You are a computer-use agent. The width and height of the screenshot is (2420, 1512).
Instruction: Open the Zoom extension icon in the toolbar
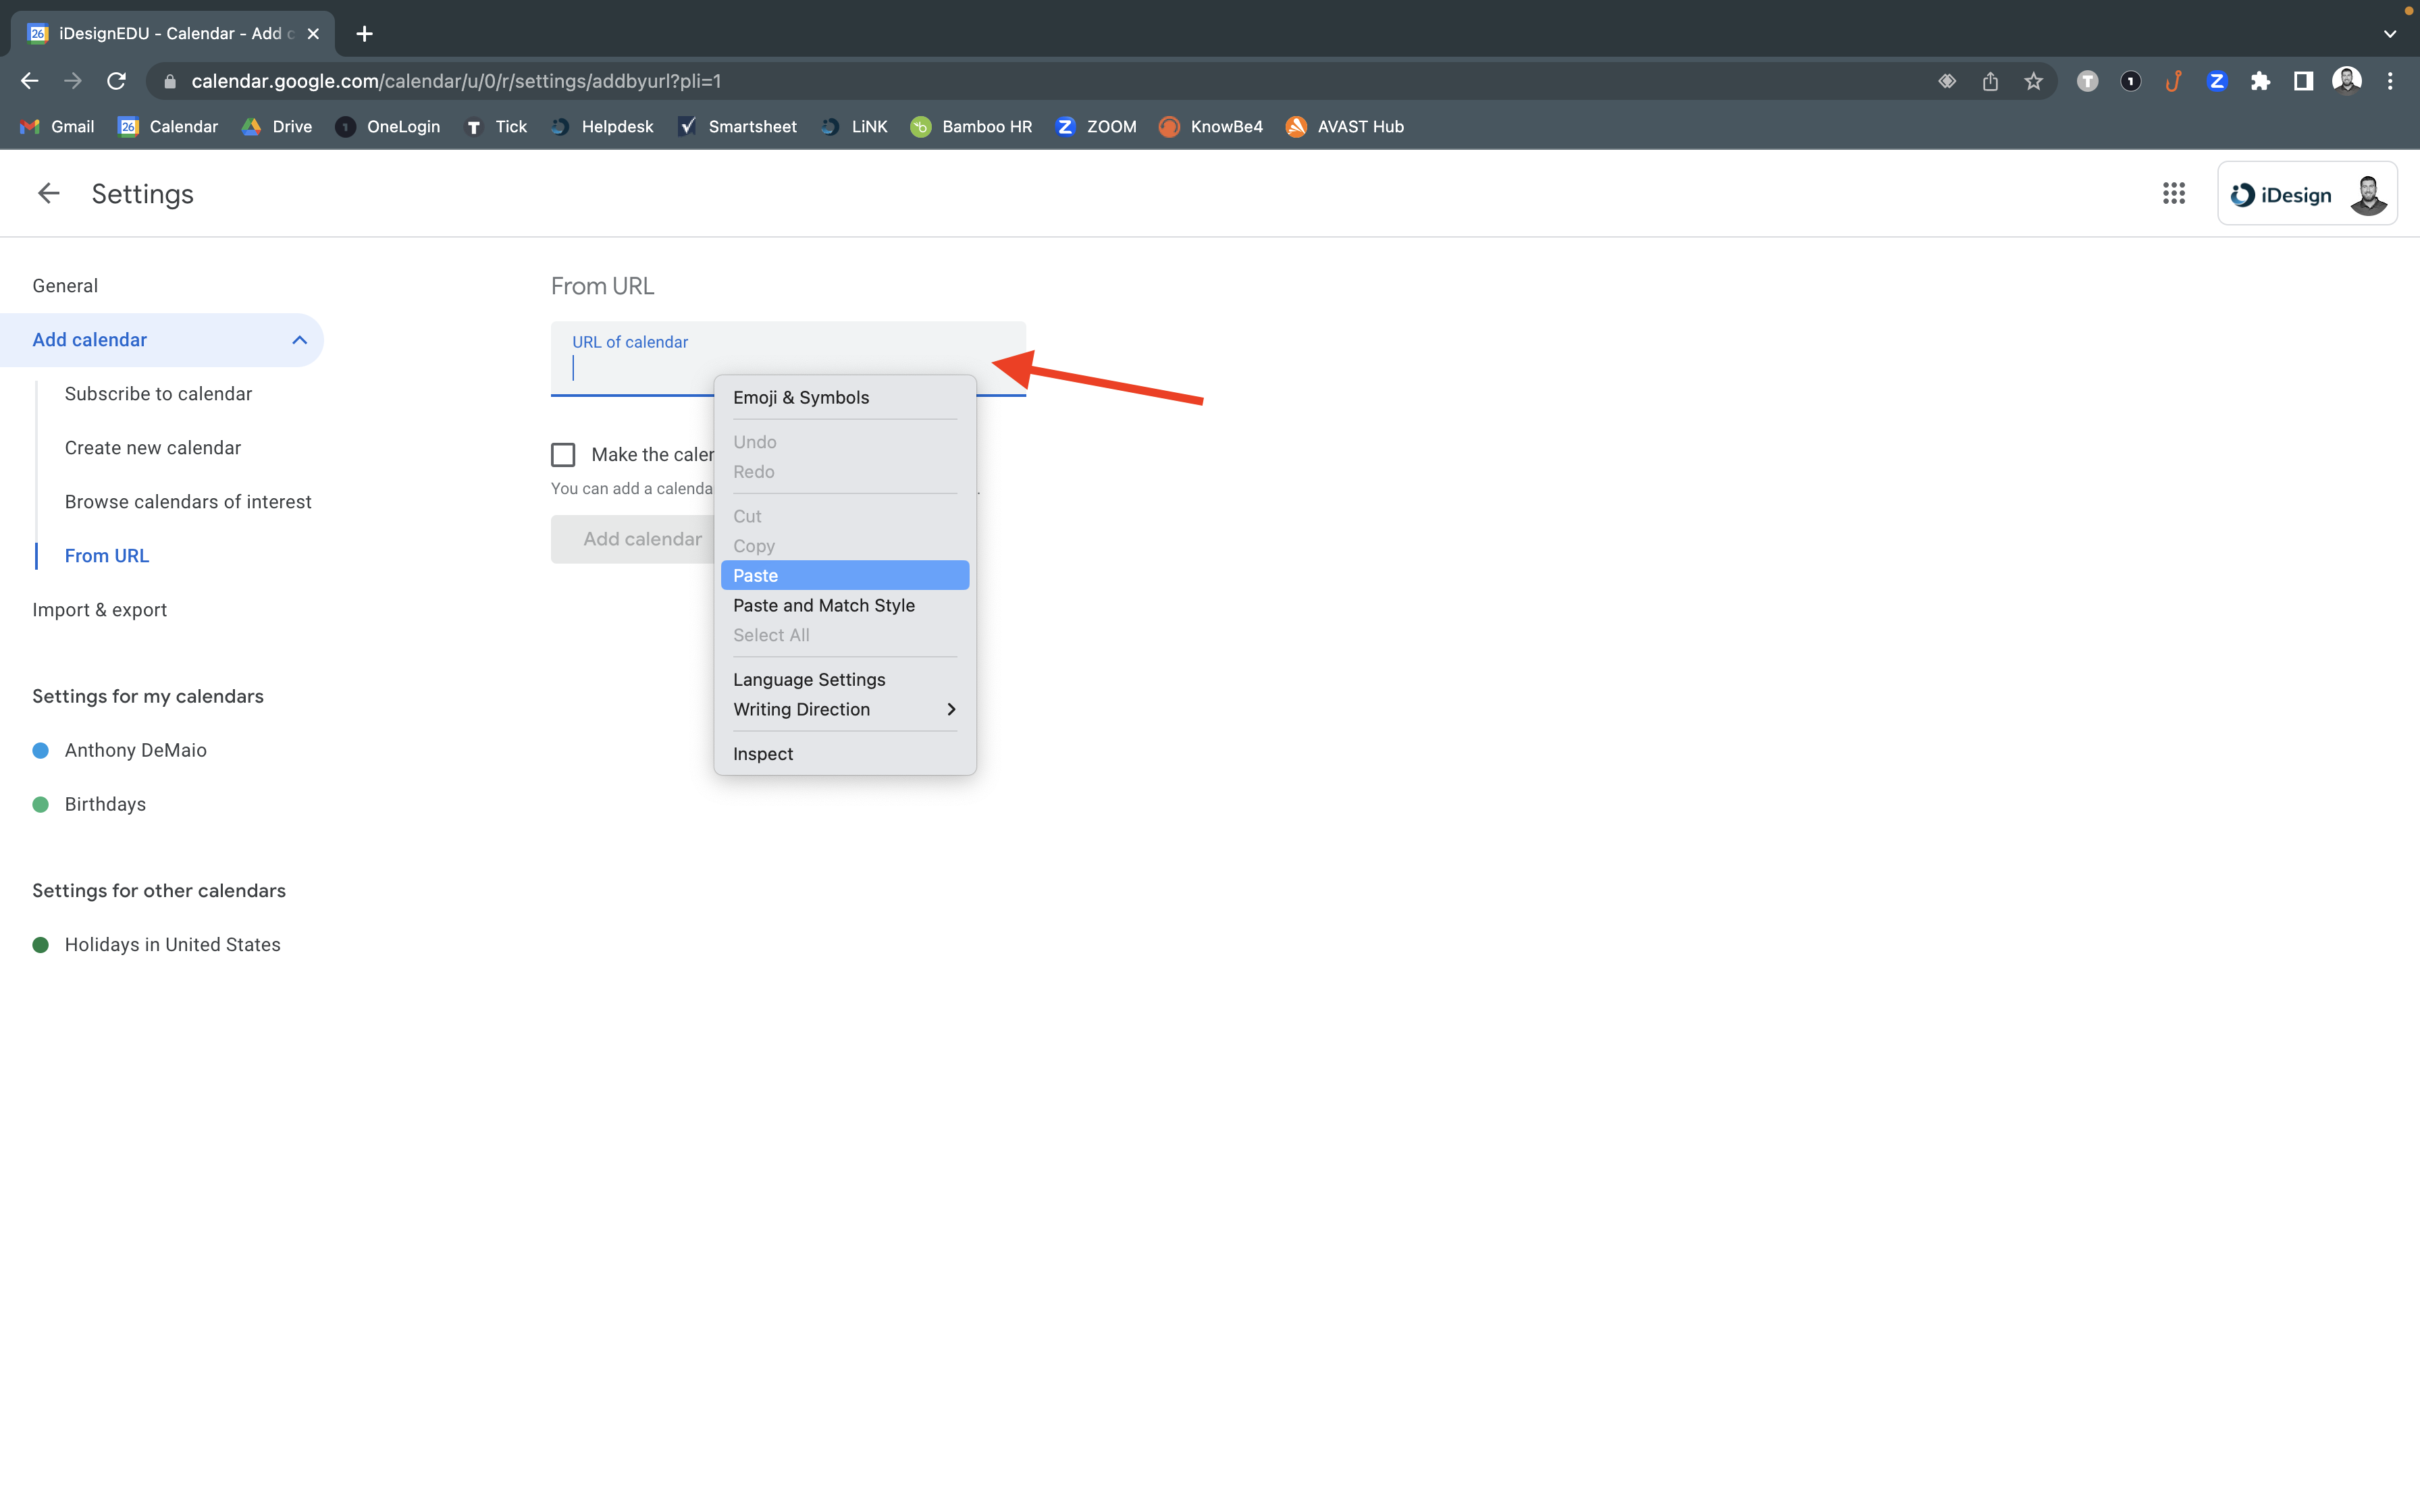(2217, 82)
